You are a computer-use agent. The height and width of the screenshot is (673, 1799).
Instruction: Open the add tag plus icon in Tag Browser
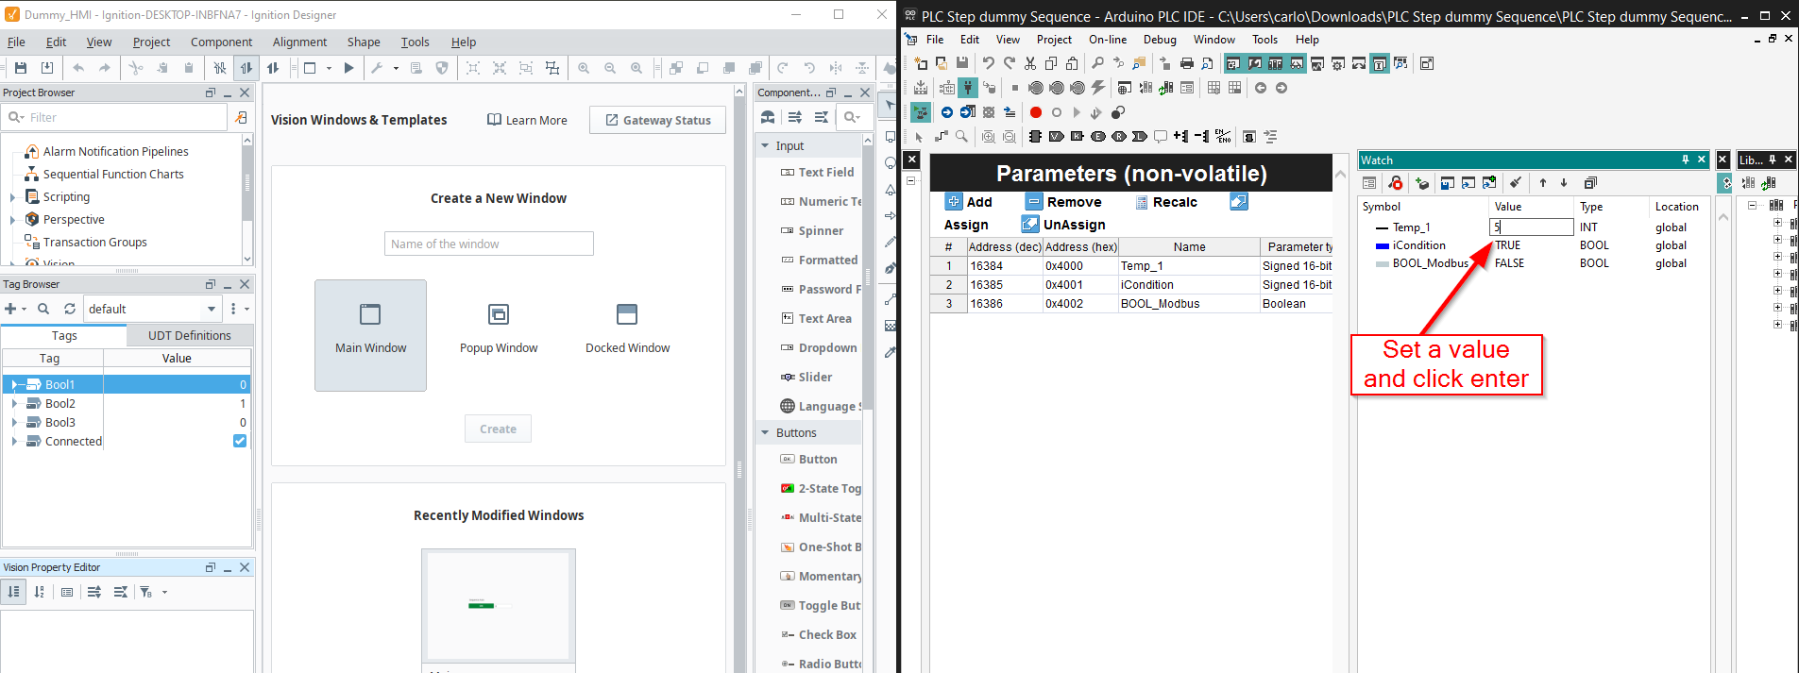10,309
